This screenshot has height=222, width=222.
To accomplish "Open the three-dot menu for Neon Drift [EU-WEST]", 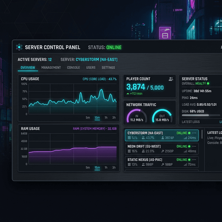I will point(194,146).
